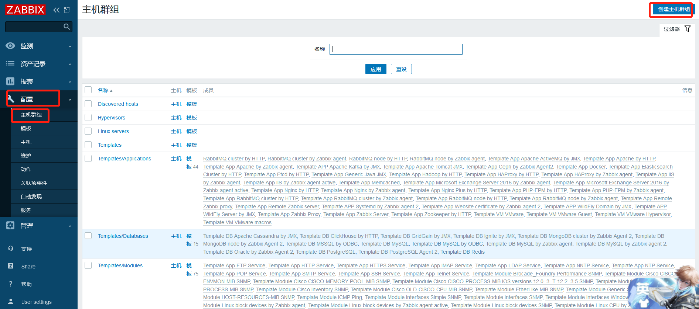The image size is (699, 309).
Task: Open Template Module ICMP Ping link
Action: (x=330, y=297)
